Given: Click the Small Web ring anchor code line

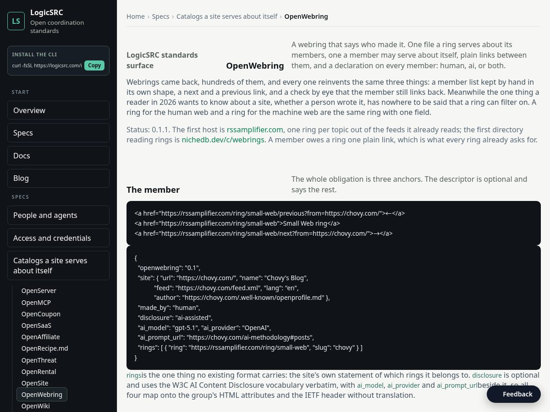Looking at the screenshot, I should pyautogui.click(x=237, y=223).
